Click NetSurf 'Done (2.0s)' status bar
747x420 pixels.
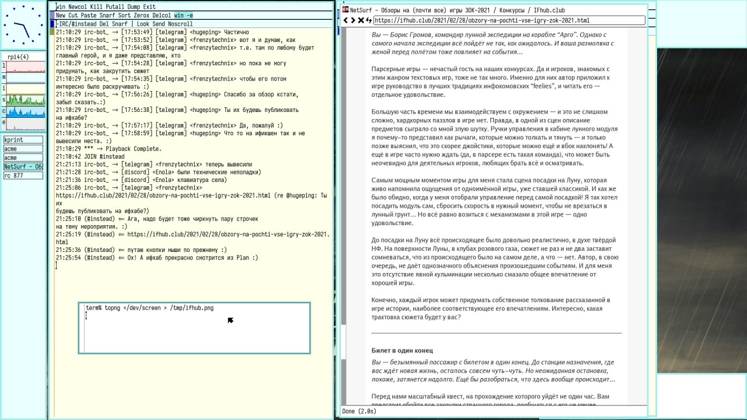coord(494,411)
